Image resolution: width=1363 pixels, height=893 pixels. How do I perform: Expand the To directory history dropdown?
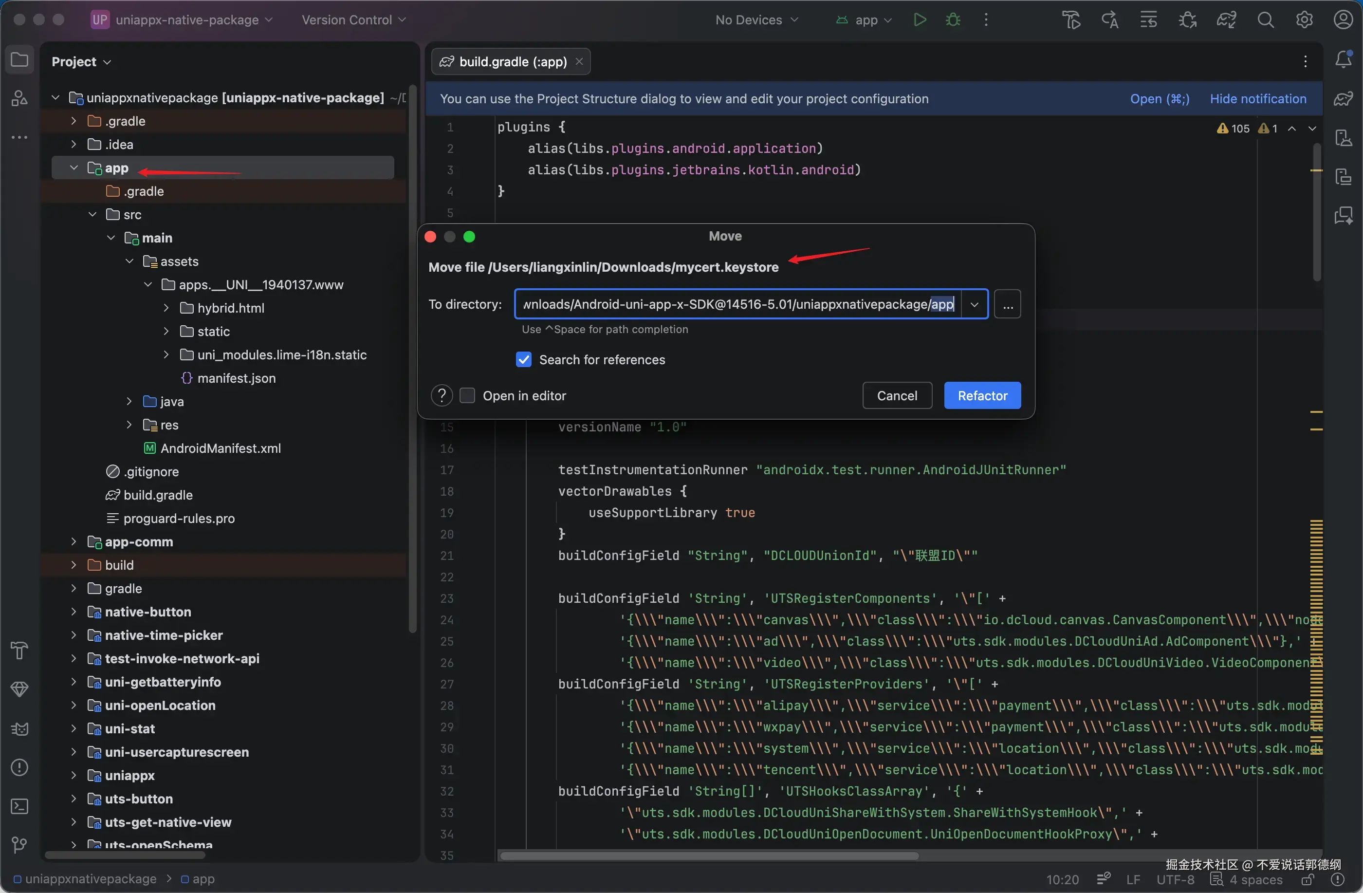point(974,304)
